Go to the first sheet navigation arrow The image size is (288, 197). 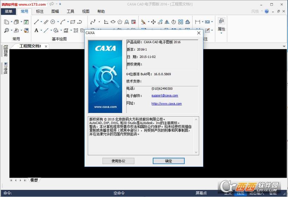[11, 180]
